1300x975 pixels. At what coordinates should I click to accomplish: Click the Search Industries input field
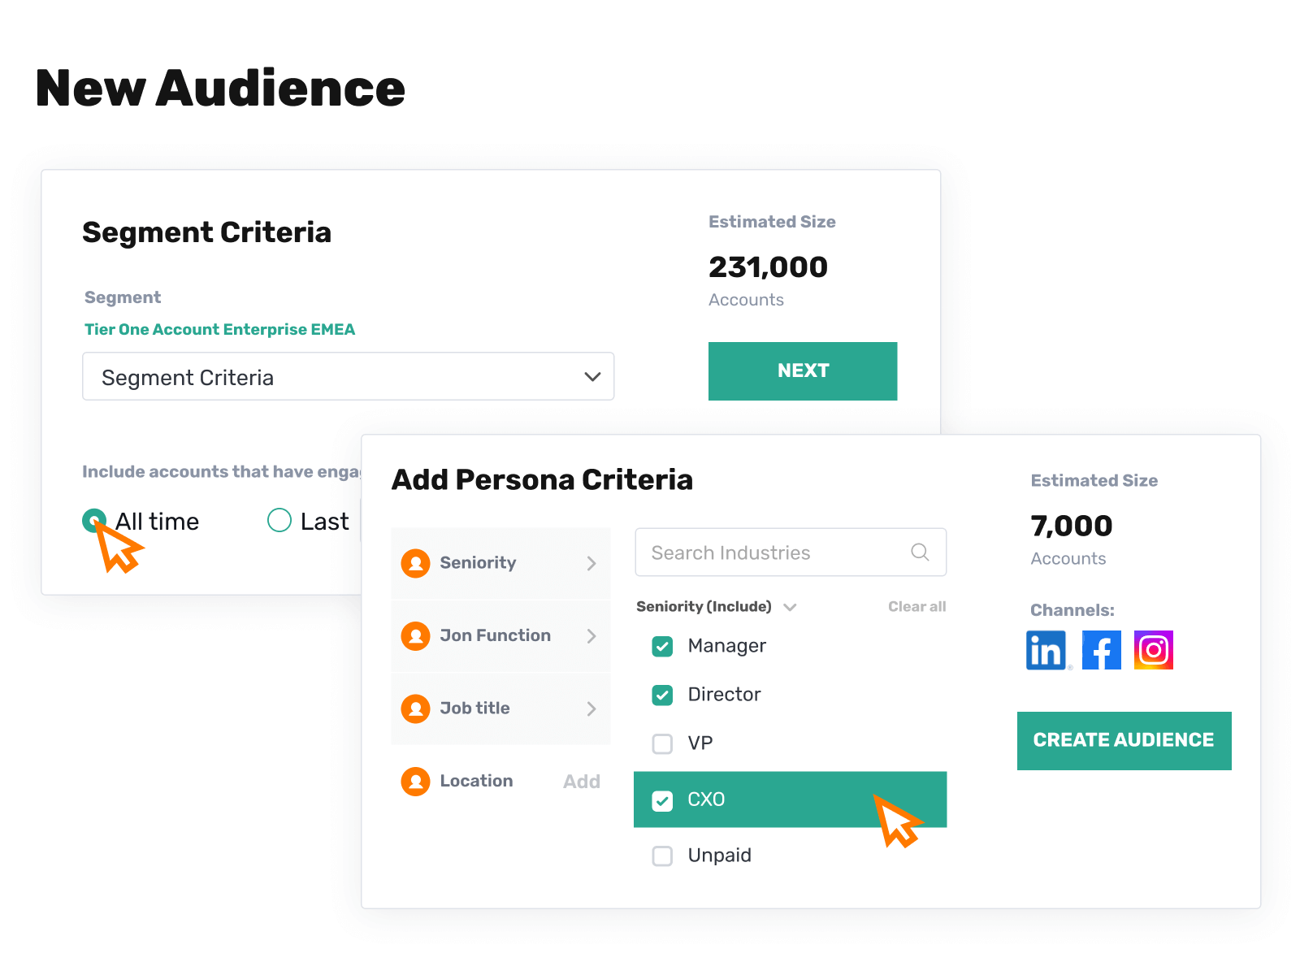pyautogui.click(x=791, y=552)
